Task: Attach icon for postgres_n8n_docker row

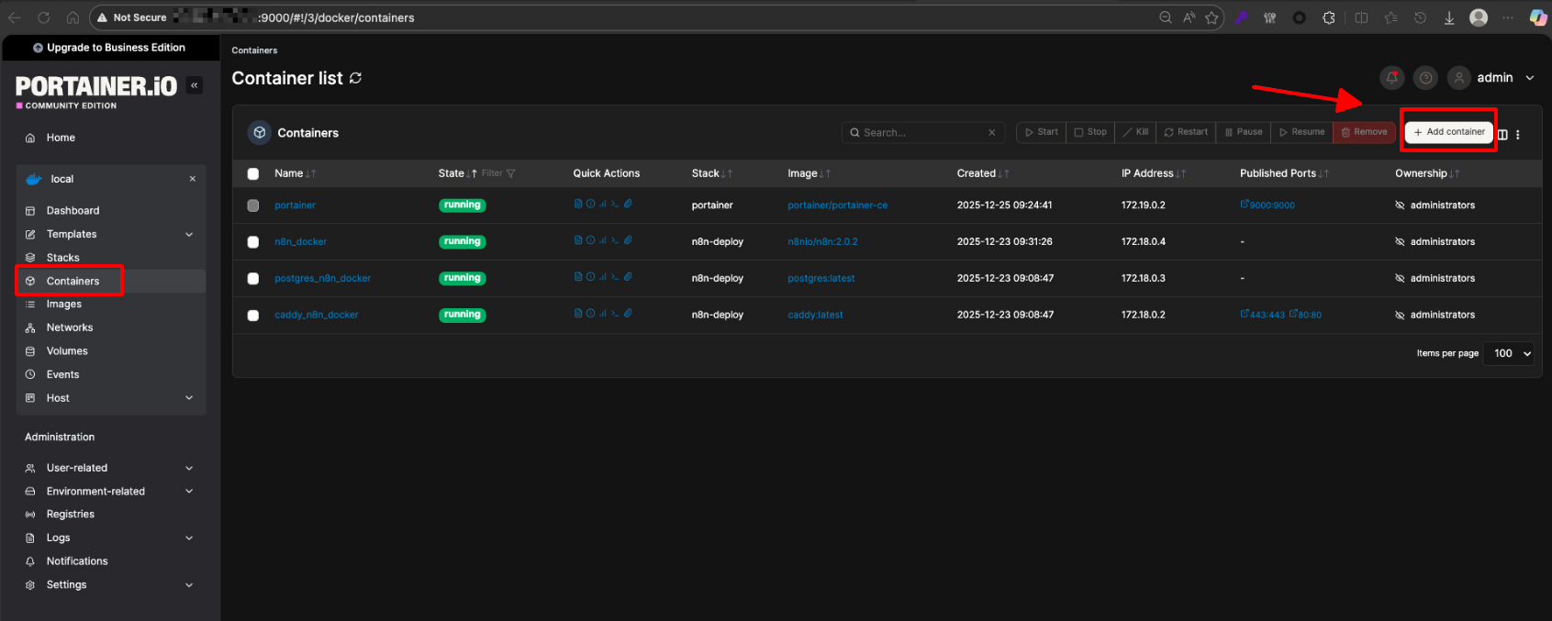Action: pyautogui.click(x=628, y=276)
